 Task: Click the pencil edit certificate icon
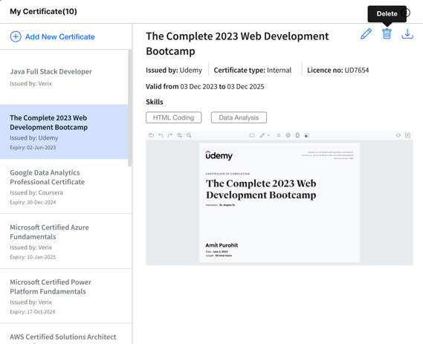click(x=366, y=34)
